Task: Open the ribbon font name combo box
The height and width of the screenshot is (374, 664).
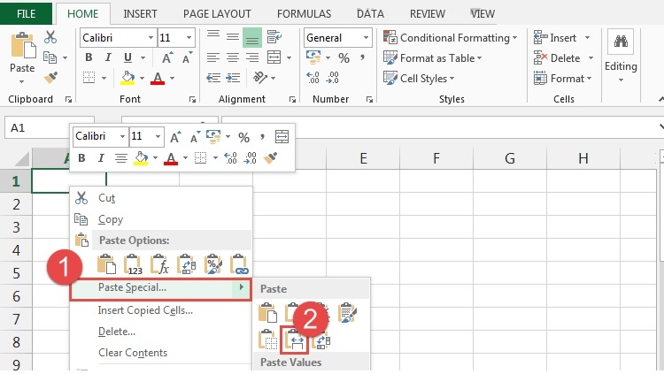Action: tap(118, 38)
